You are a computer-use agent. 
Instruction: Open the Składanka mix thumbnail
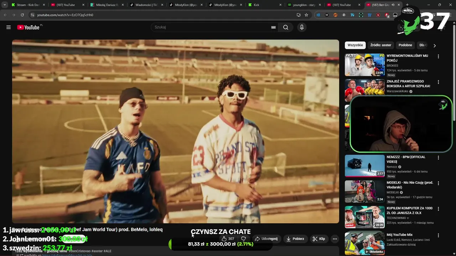[x=365, y=243]
